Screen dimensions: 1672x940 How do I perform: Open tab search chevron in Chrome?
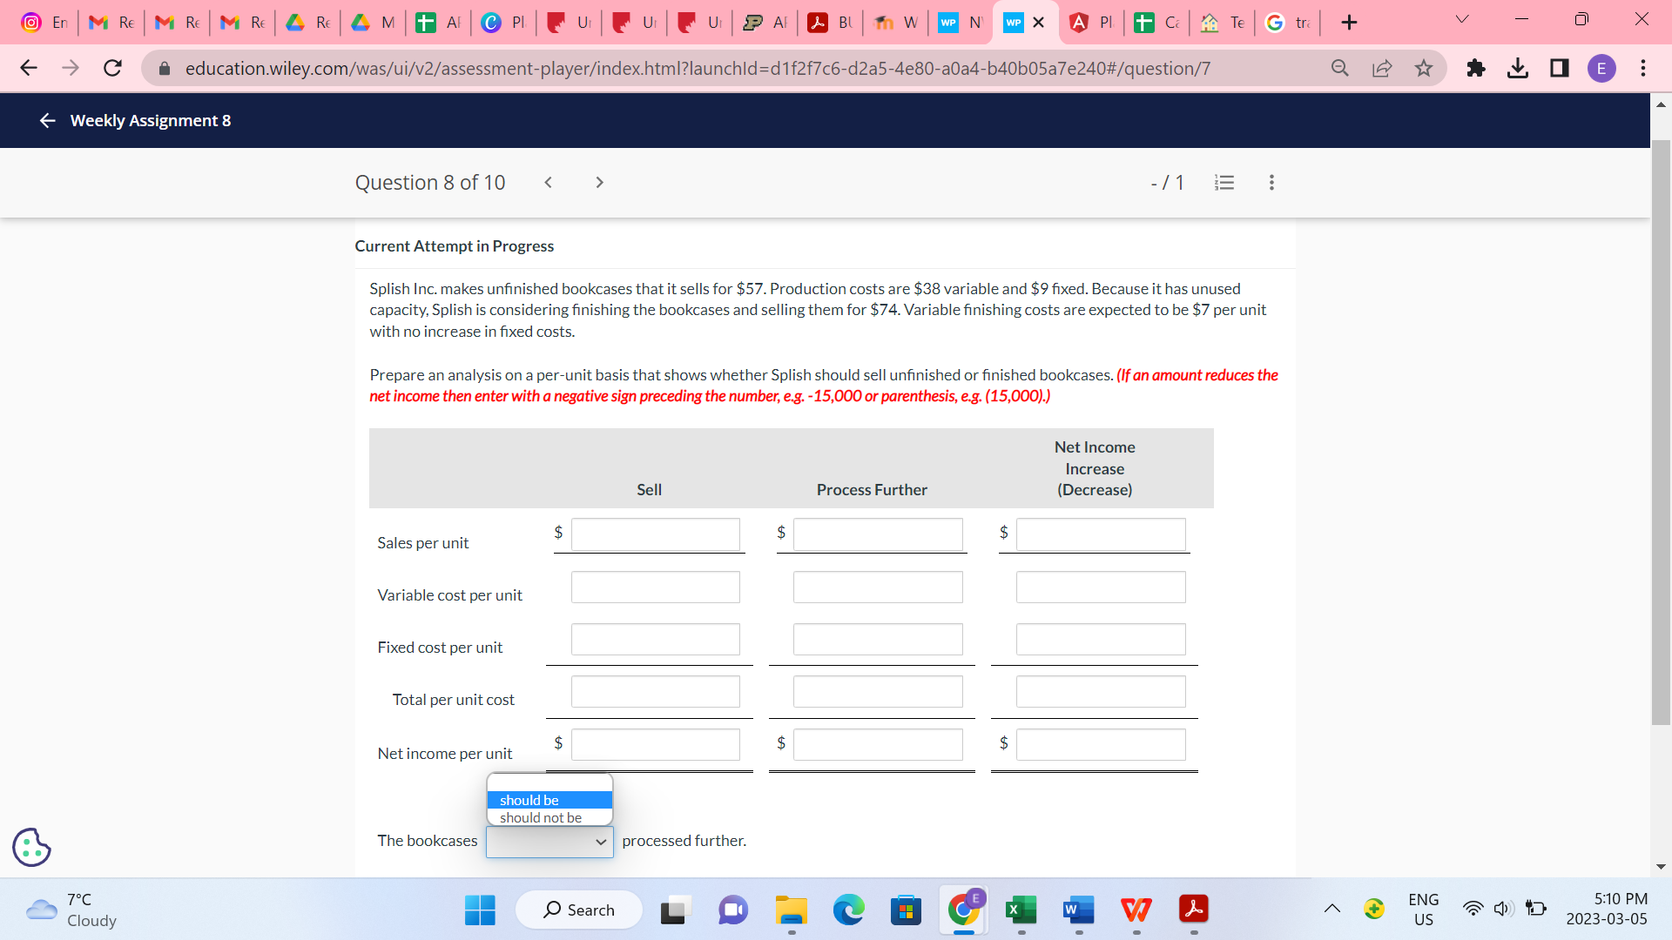(x=1462, y=20)
